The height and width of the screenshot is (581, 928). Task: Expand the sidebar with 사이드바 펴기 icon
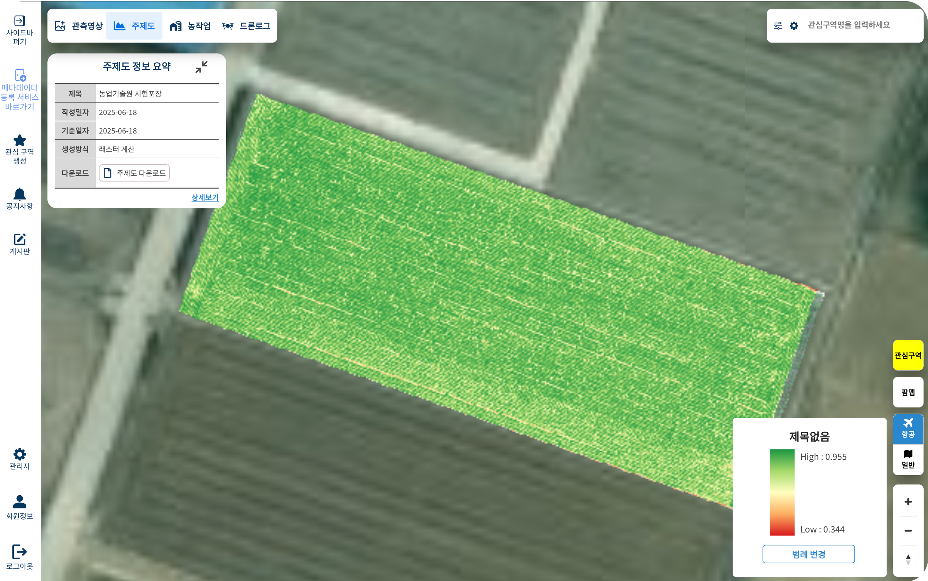(20, 21)
